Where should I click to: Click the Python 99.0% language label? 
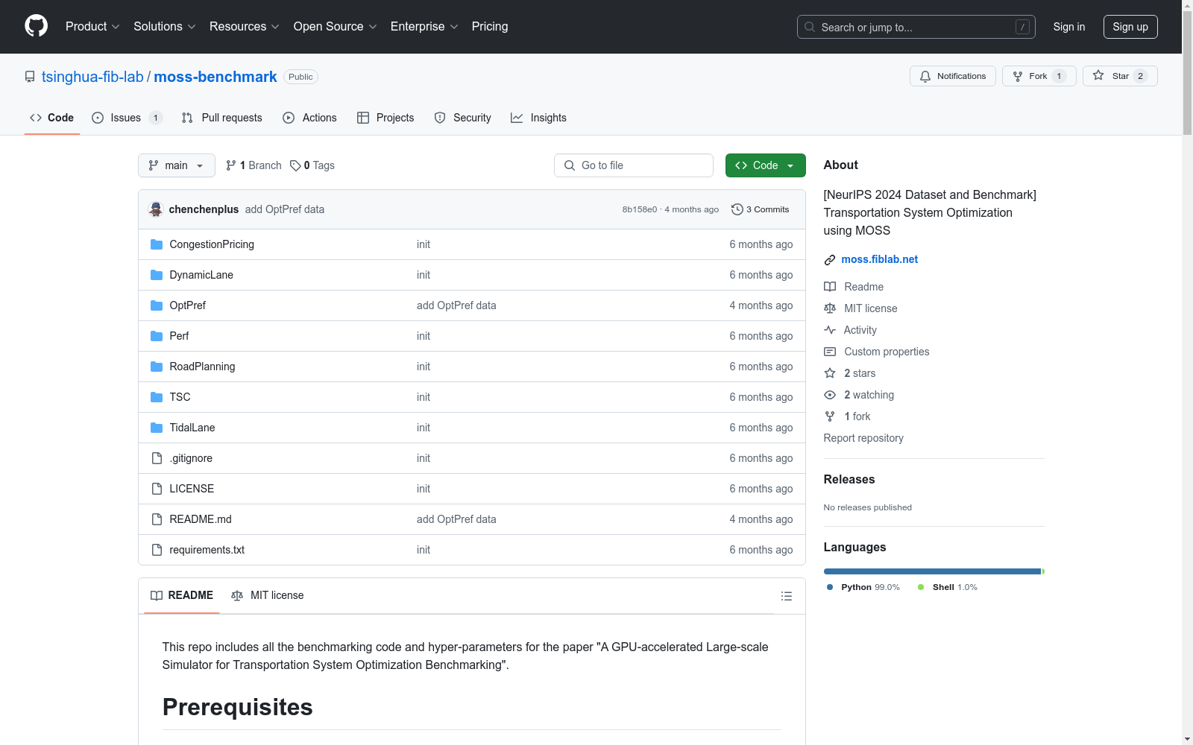click(863, 587)
